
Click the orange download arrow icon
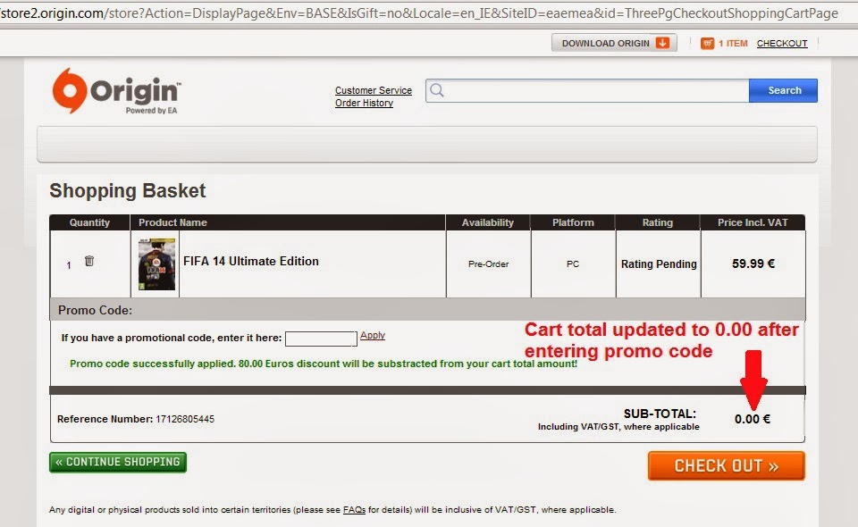[662, 43]
